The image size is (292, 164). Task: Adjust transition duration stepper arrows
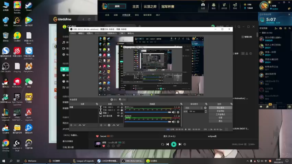(x=205, y=112)
